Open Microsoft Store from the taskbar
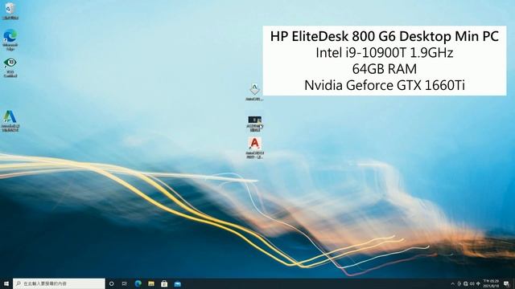Image resolution: width=515 pixels, height=289 pixels. [164, 283]
